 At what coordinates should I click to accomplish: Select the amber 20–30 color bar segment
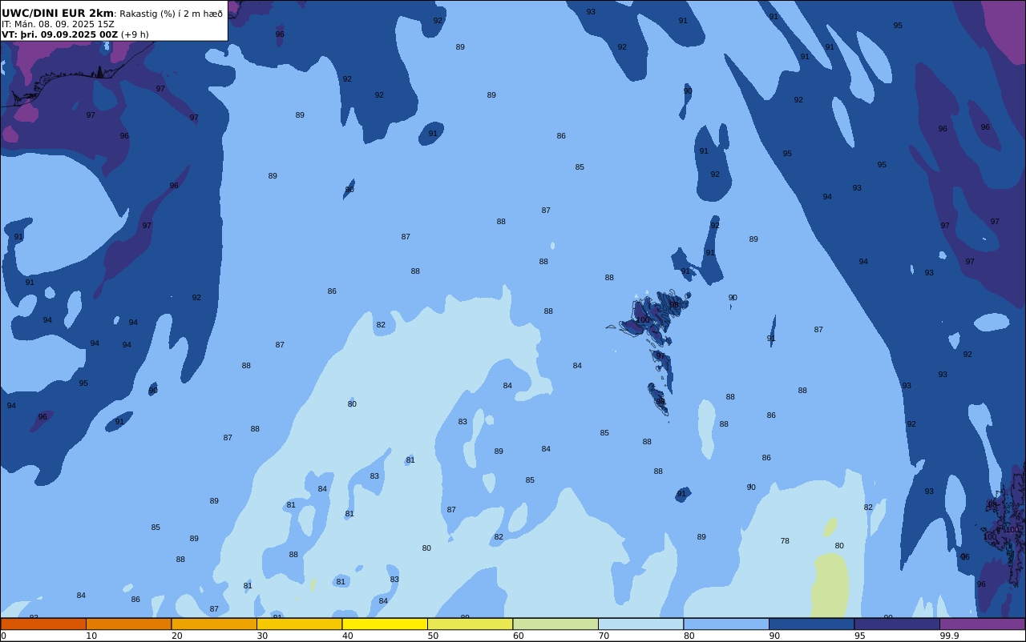pyautogui.click(x=214, y=624)
